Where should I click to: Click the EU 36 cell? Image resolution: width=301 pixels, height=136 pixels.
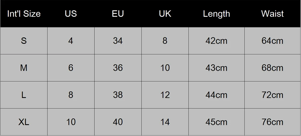pos(118,68)
